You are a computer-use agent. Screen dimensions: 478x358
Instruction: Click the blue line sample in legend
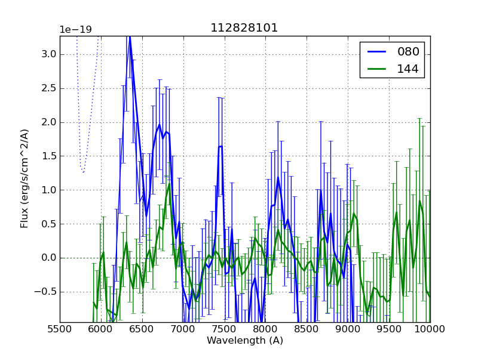tap(377, 52)
